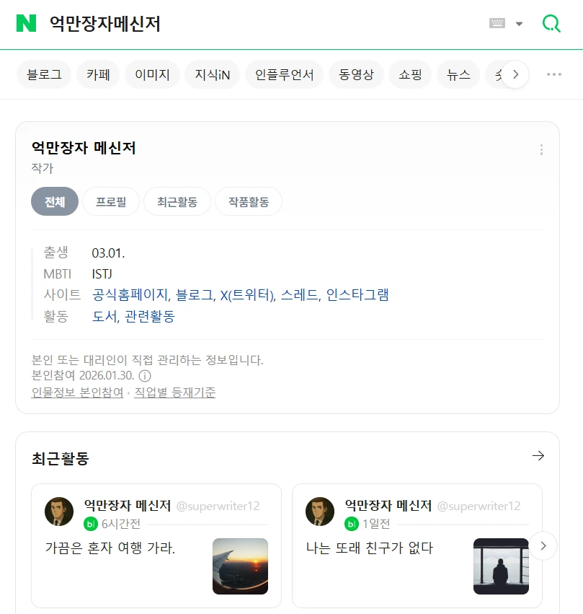Image resolution: width=583 pixels, height=614 pixels.
Task: Open the 공식홈페이지 link
Action: point(131,295)
